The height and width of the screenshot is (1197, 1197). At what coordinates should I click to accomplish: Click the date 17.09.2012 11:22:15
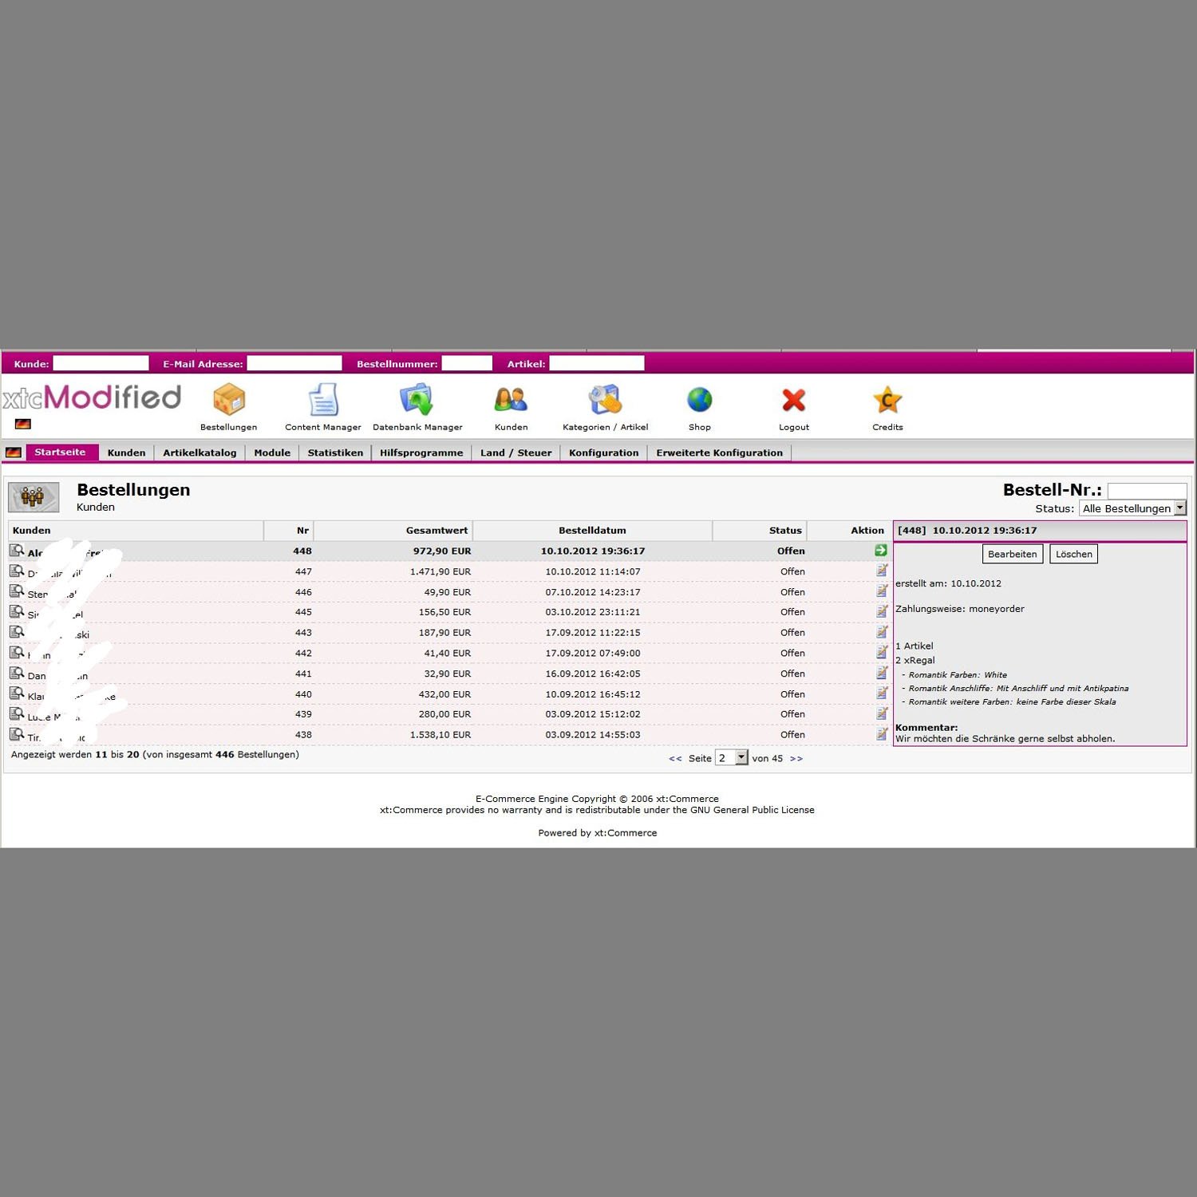tap(593, 633)
